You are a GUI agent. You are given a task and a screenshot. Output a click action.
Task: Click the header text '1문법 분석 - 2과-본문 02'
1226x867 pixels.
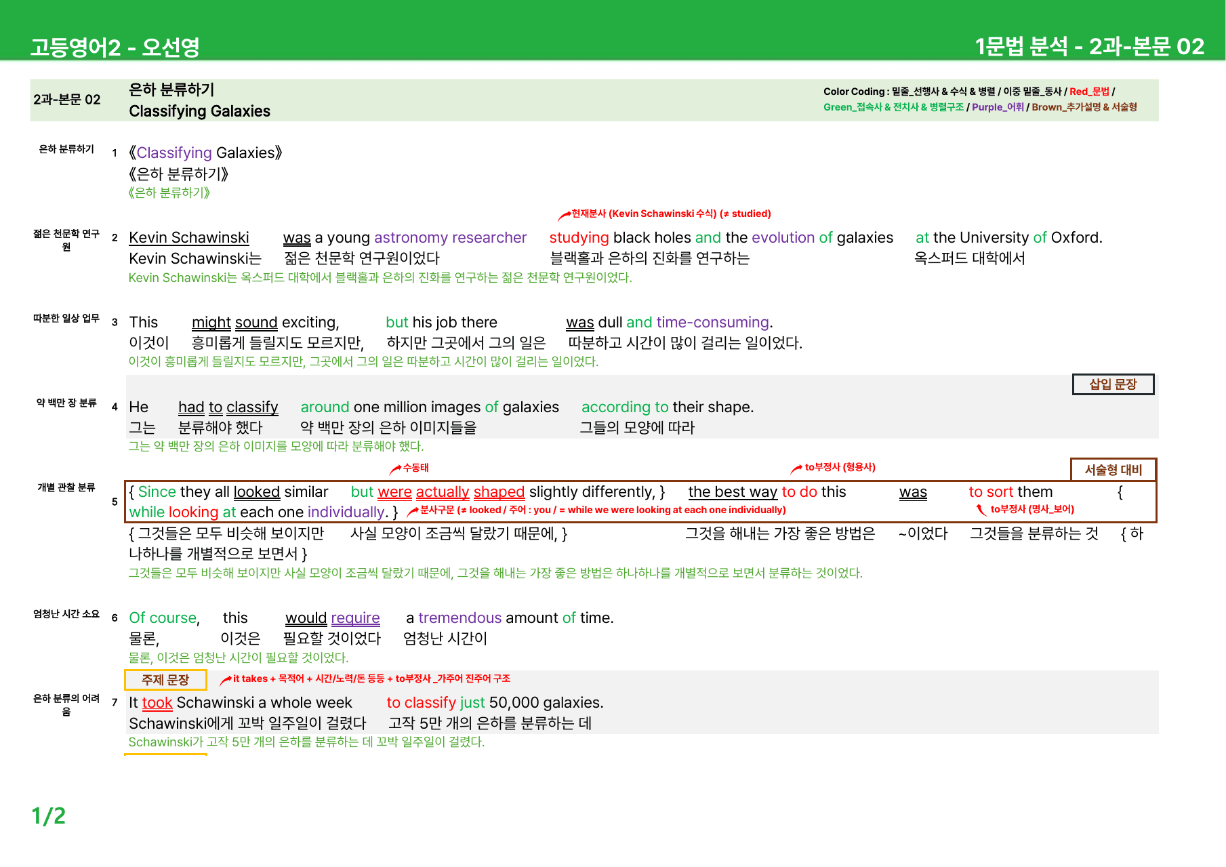(x=1089, y=46)
